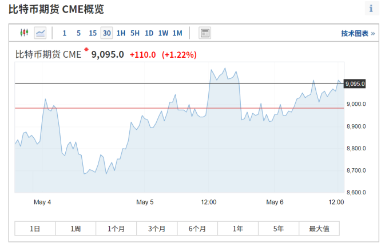Set chart interval to 1D
This screenshot has height=243, width=385.
coord(149,33)
